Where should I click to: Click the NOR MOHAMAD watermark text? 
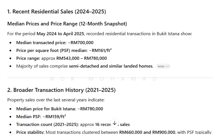[x=104, y=79]
